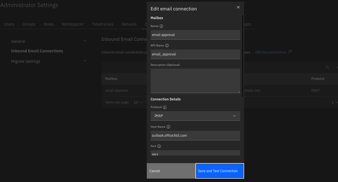Screen dimensions: 338x182
Task: Click into the Name input field
Action: 195,35
